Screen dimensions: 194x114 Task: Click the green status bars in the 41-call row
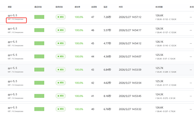(x=39, y=96)
